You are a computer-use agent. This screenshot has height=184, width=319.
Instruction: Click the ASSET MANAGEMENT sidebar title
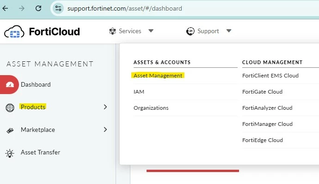[x=50, y=64]
